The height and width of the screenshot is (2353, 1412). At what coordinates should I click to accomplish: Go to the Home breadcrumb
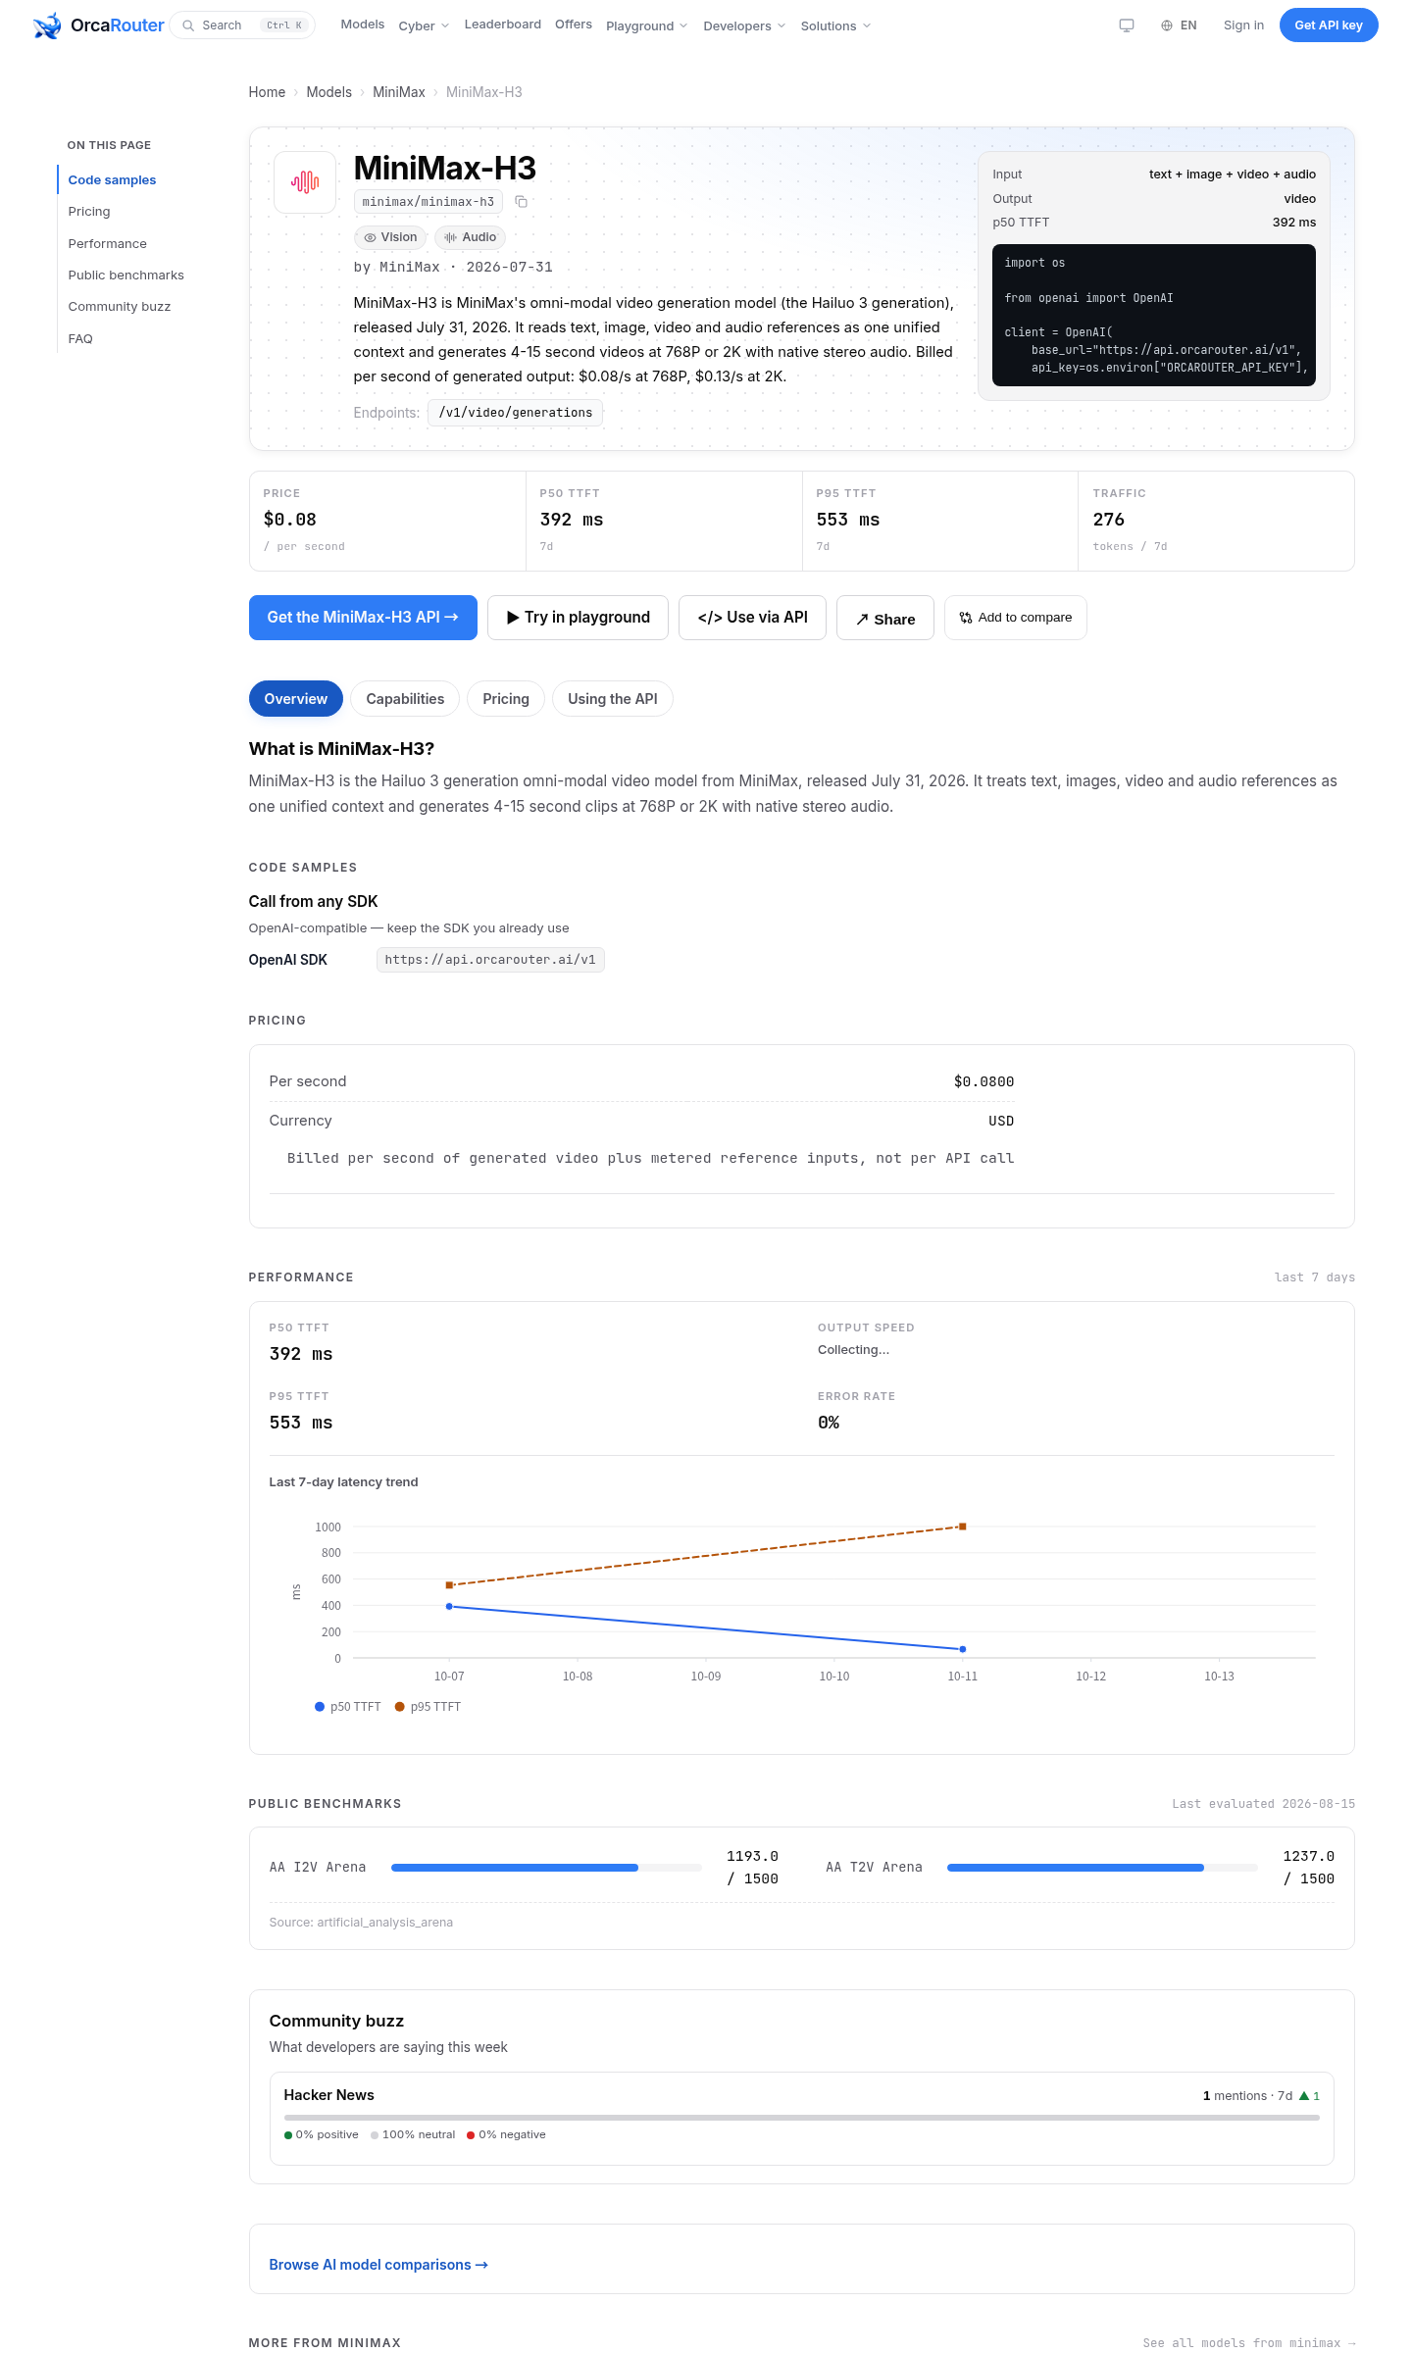click(x=267, y=92)
